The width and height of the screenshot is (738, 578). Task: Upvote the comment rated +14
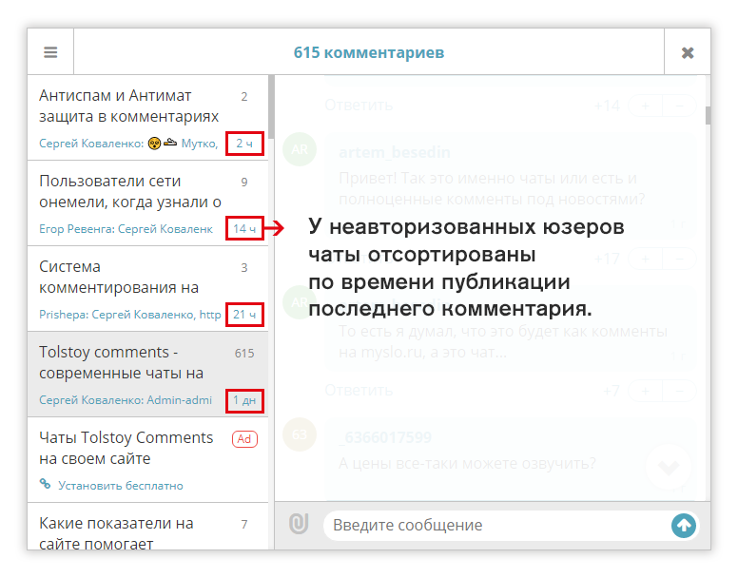646,106
